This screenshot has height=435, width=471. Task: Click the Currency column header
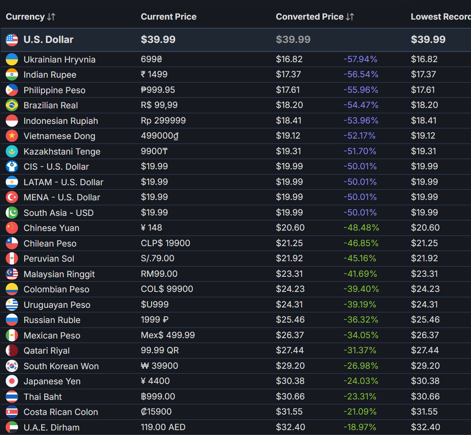(x=25, y=17)
